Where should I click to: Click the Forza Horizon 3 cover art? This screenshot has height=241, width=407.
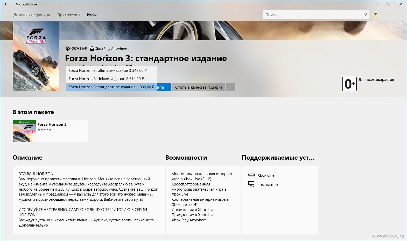pos(36,56)
